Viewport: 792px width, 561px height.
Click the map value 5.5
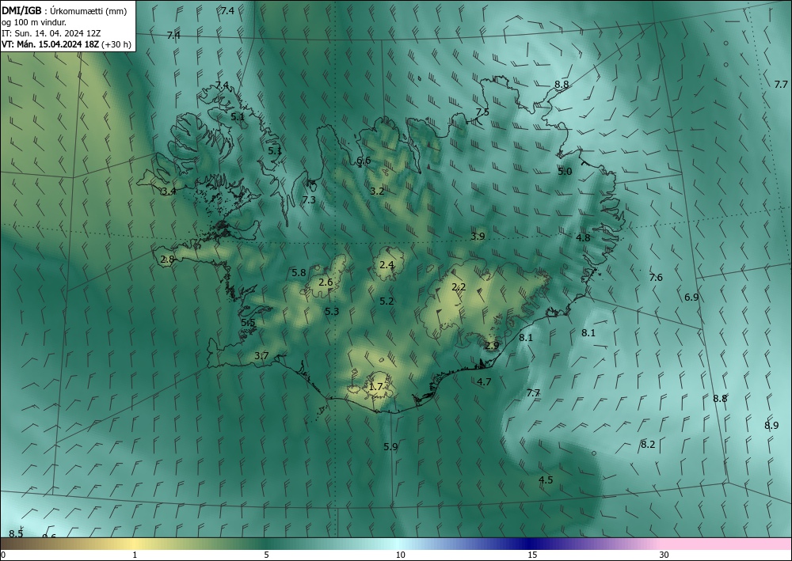pos(248,323)
